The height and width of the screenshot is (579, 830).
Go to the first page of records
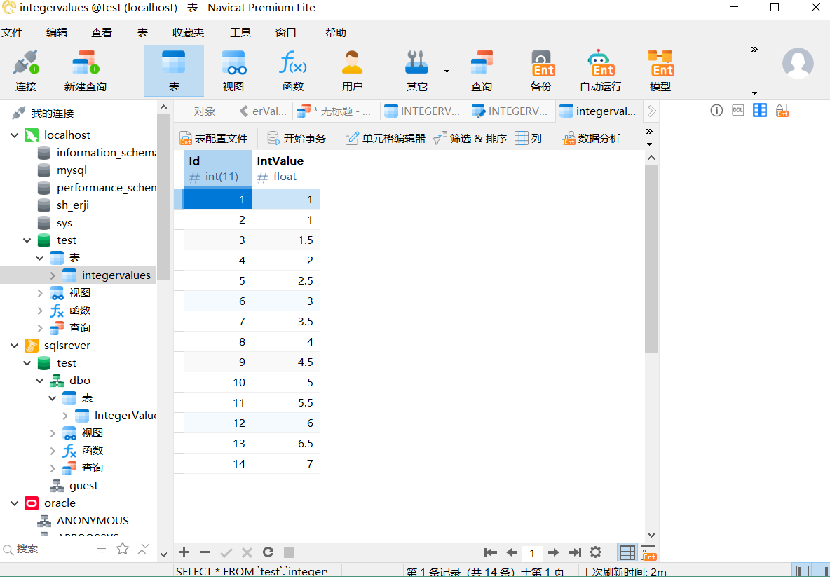(491, 552)
